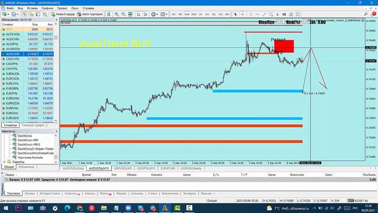The image size is (378, 213).
Task: Open the Файл menu
Action: (x=10, y=8)
